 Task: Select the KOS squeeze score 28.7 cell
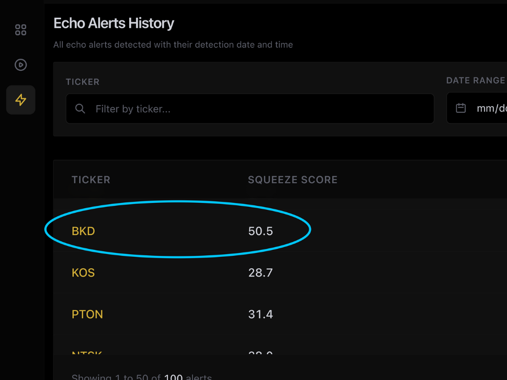click(x=260, y=273)
